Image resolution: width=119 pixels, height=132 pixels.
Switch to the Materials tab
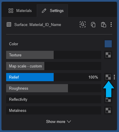(x=20, y=11)
